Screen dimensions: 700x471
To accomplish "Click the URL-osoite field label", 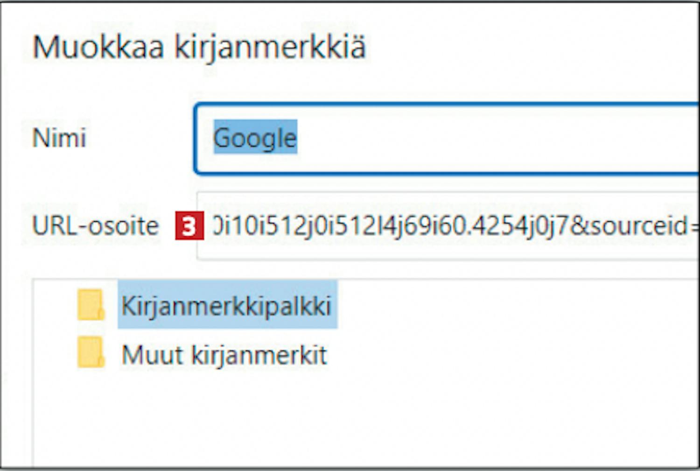I will (x=96, y=226).
